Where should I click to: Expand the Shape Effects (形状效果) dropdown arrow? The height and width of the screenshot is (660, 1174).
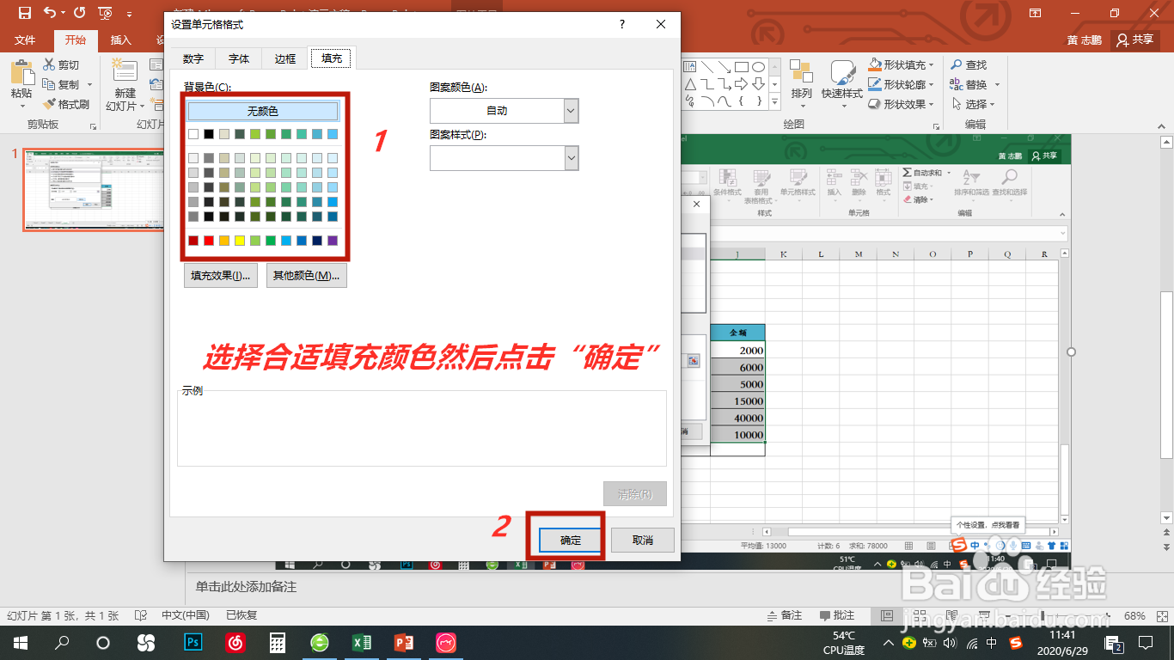click(931, 104)
